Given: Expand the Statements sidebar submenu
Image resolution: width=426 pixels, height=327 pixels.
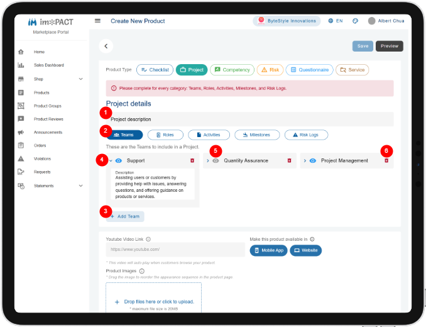Looking at the screenshot, I should click(x=80, y=186).
